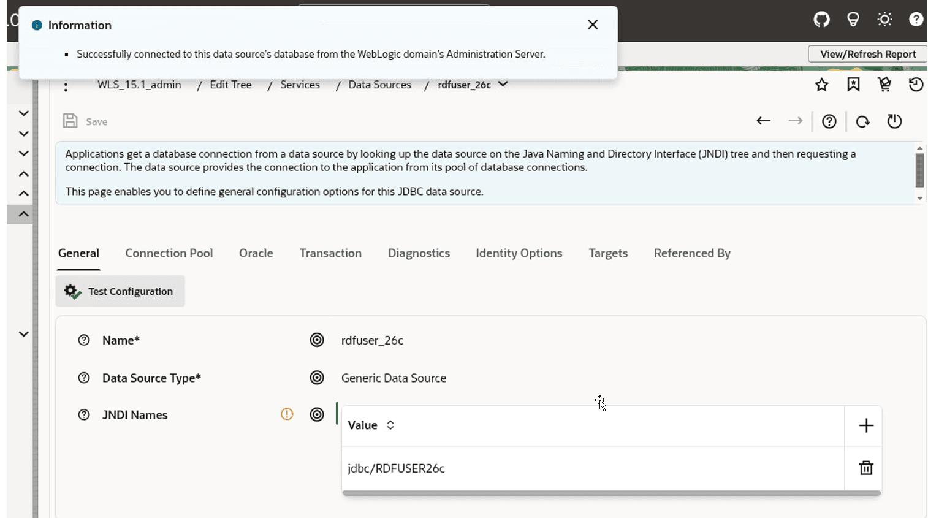Open help icon beside Data Source Type
Image resolution: width=928 pixels, height=518 pixels.
pos(84,378)
